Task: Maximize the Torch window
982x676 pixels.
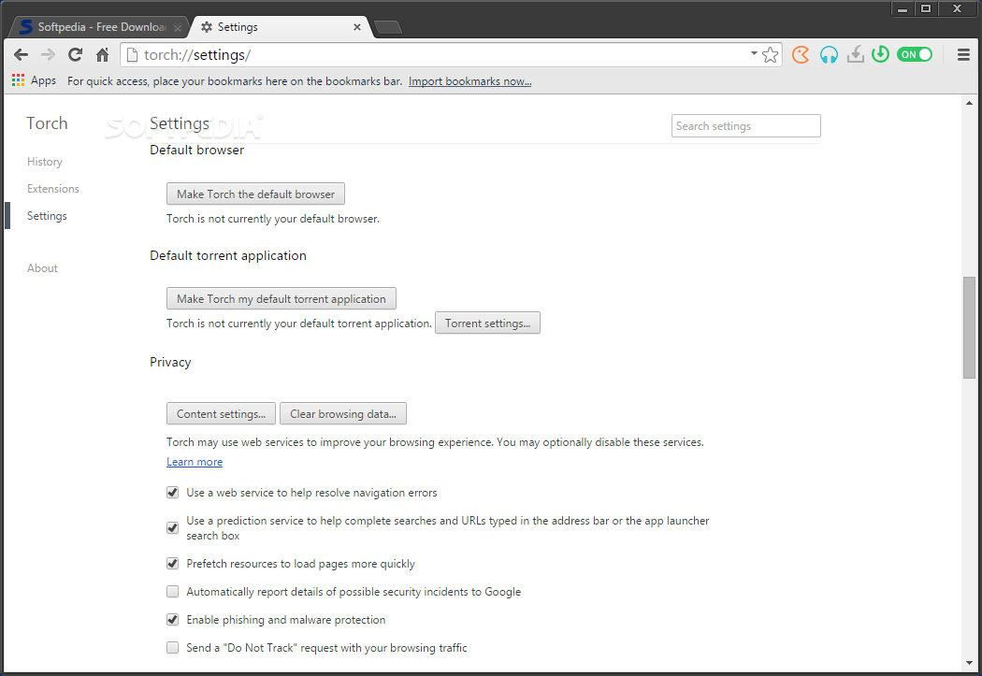Action: tap(926, 8)
